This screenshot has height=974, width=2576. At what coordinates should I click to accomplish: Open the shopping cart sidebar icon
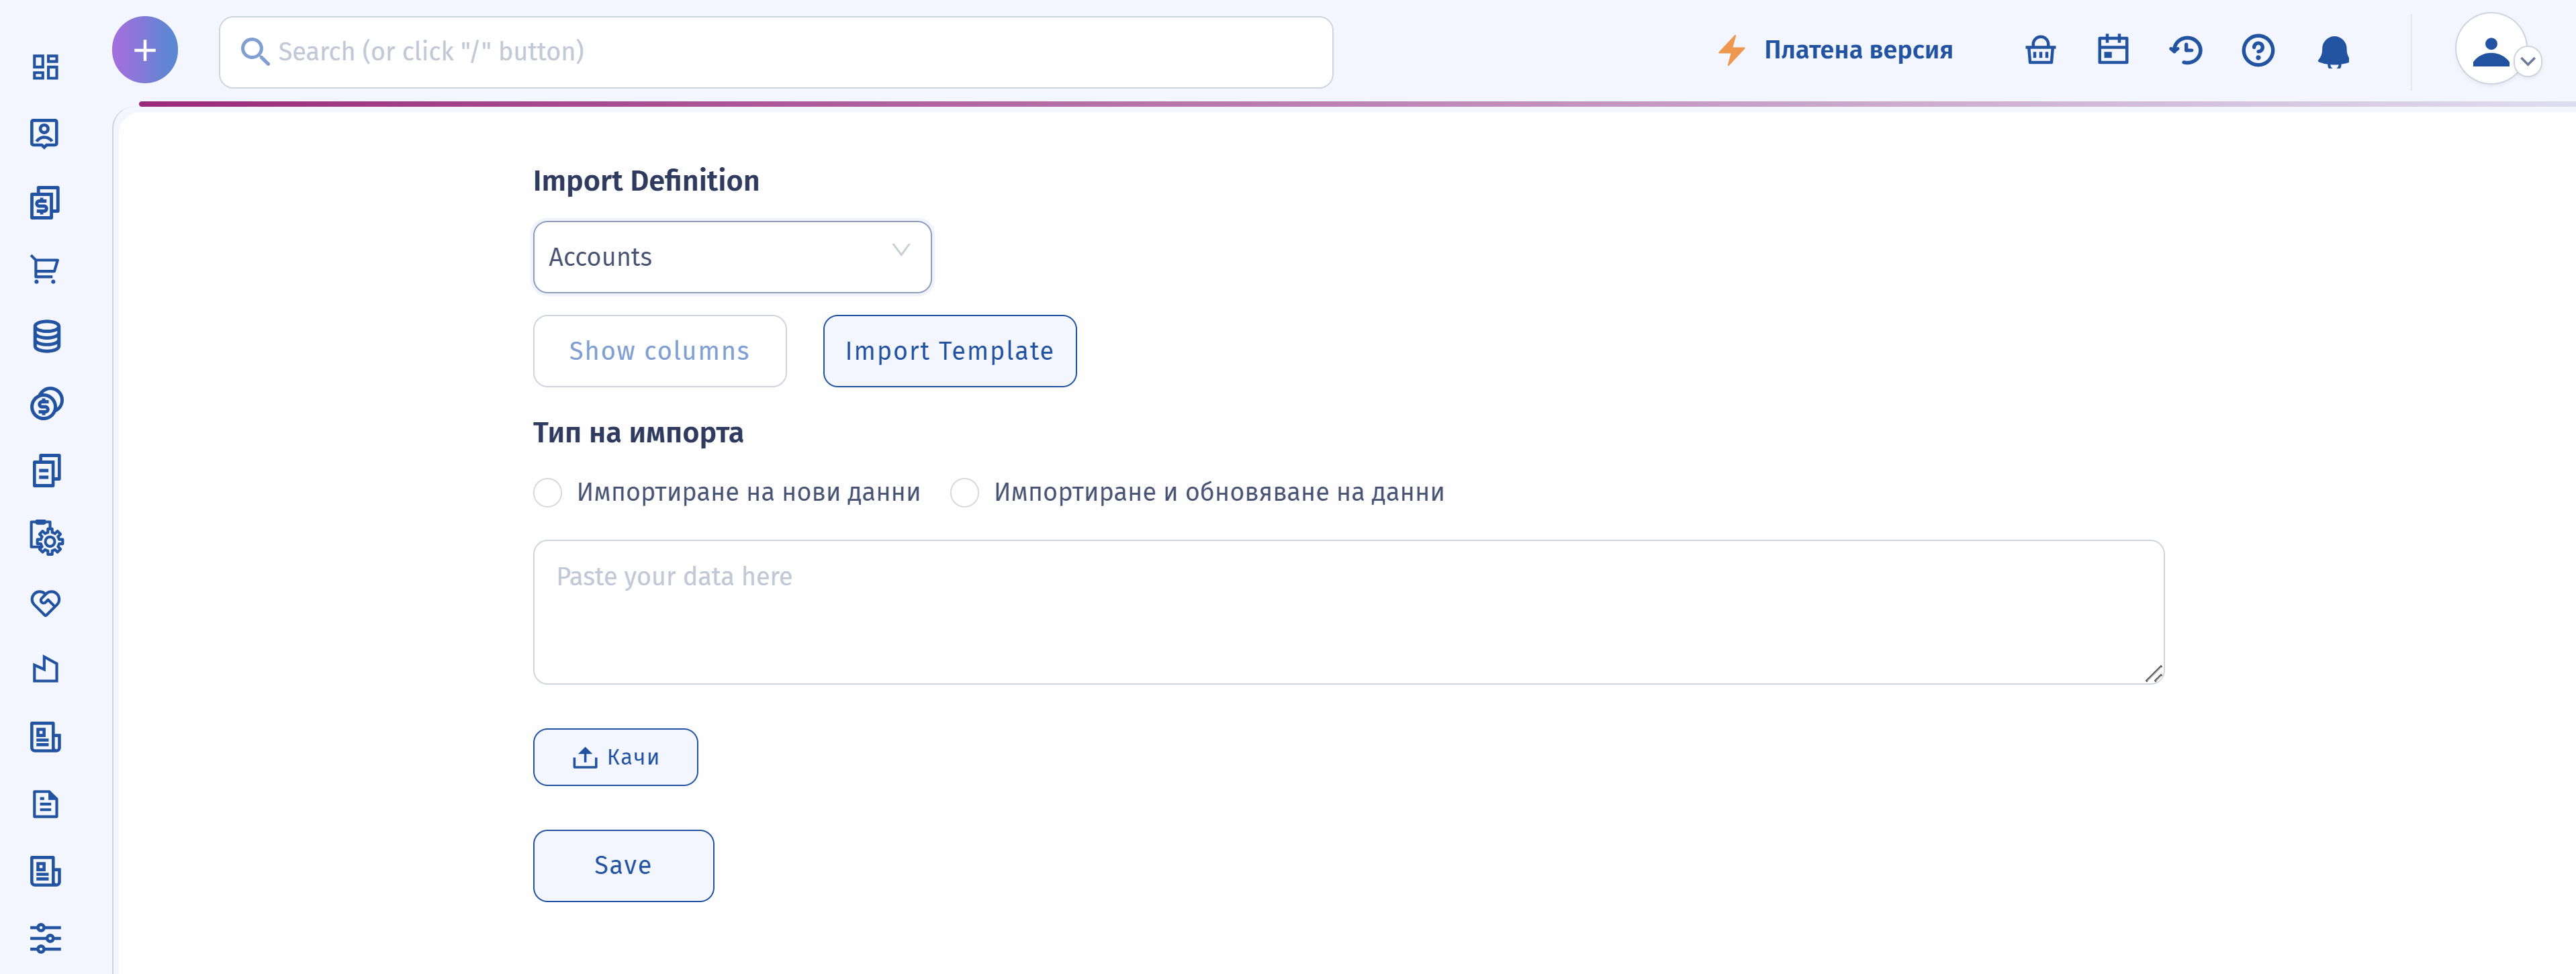[45, 269]
